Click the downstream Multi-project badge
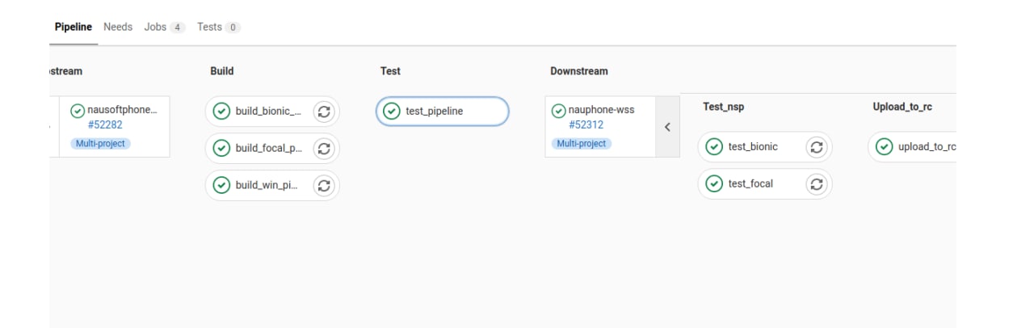The width and height of the screenshot is (1034, 328). click(x=582, y=144)
